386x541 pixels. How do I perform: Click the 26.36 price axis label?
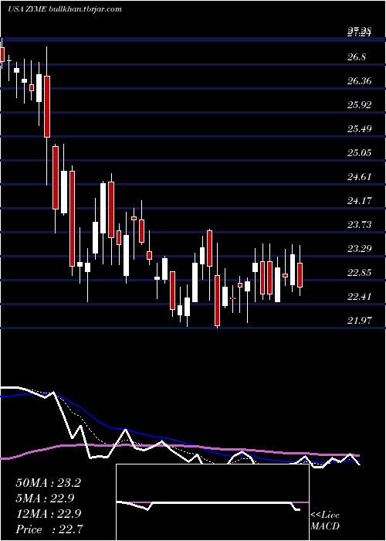(359, 81)
